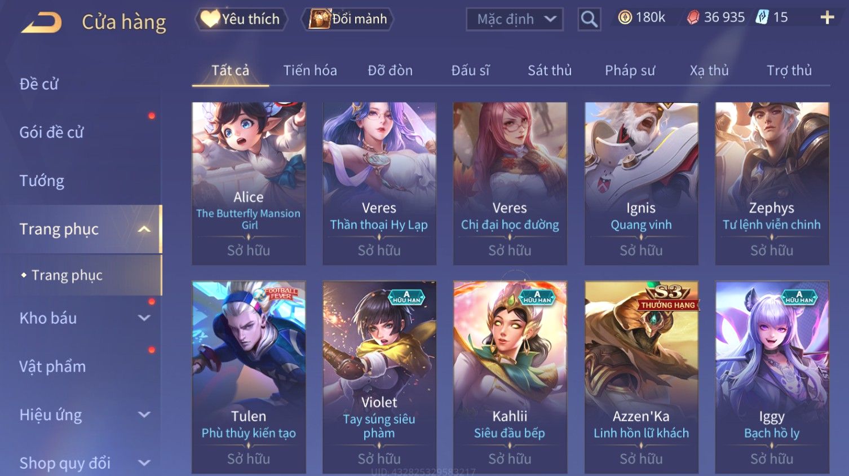Image resolution: width=849 pixels, height=476 pixels.
Task: Open the search magnifier icon
Action: (589, 19)
